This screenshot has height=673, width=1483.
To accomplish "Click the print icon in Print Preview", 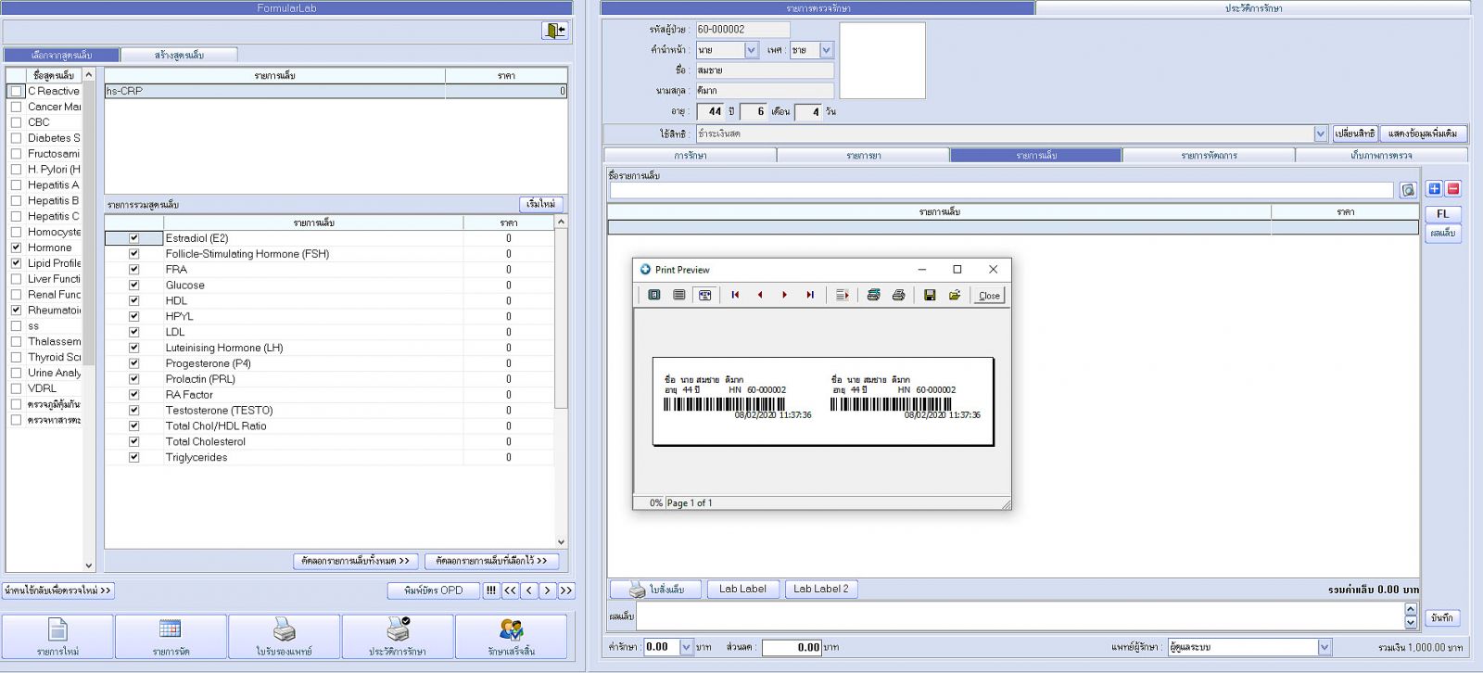I will click(x=898, y=295).
